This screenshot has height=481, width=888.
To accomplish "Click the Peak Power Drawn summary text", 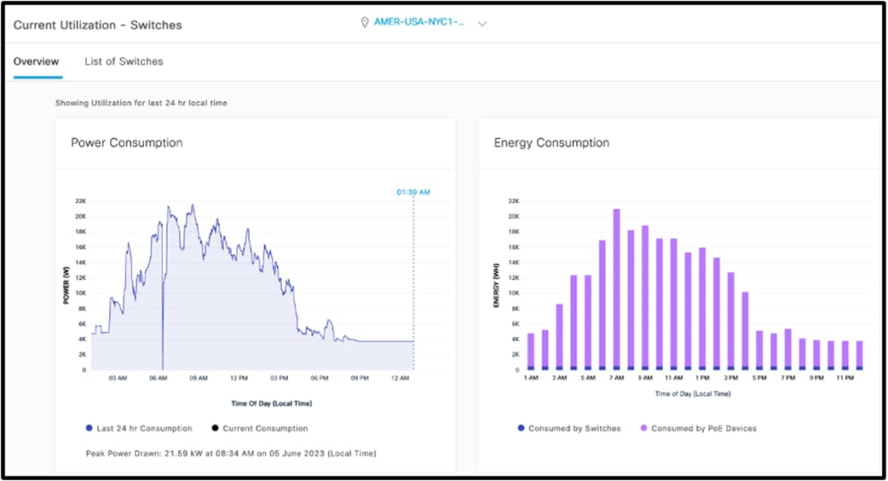I will (x=231, y=453).
